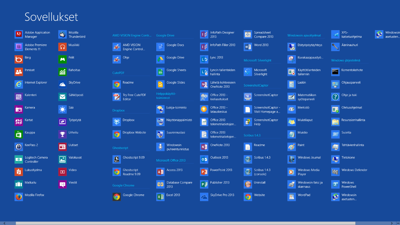Launch the ScreenshotCaptor application
400x225 pixels.
pyautogui.click(x=261, y=97)
